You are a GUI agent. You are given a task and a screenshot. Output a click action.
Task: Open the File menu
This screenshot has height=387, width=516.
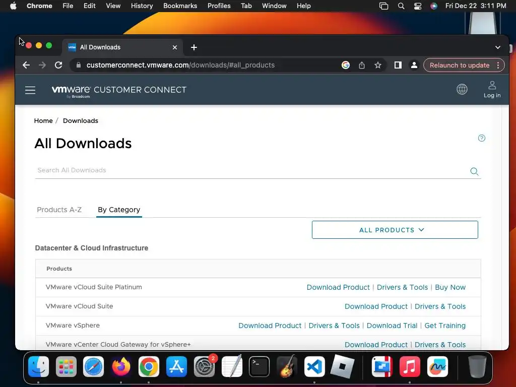pyautogui.click(x=68, y=6)
